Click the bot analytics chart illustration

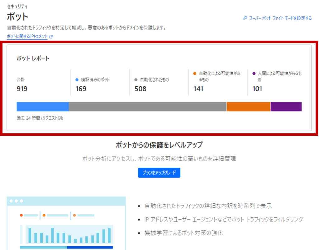tap(66, 223)
